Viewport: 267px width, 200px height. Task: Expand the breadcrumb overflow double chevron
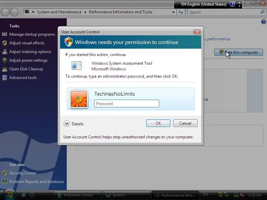[x=33, y=12]
